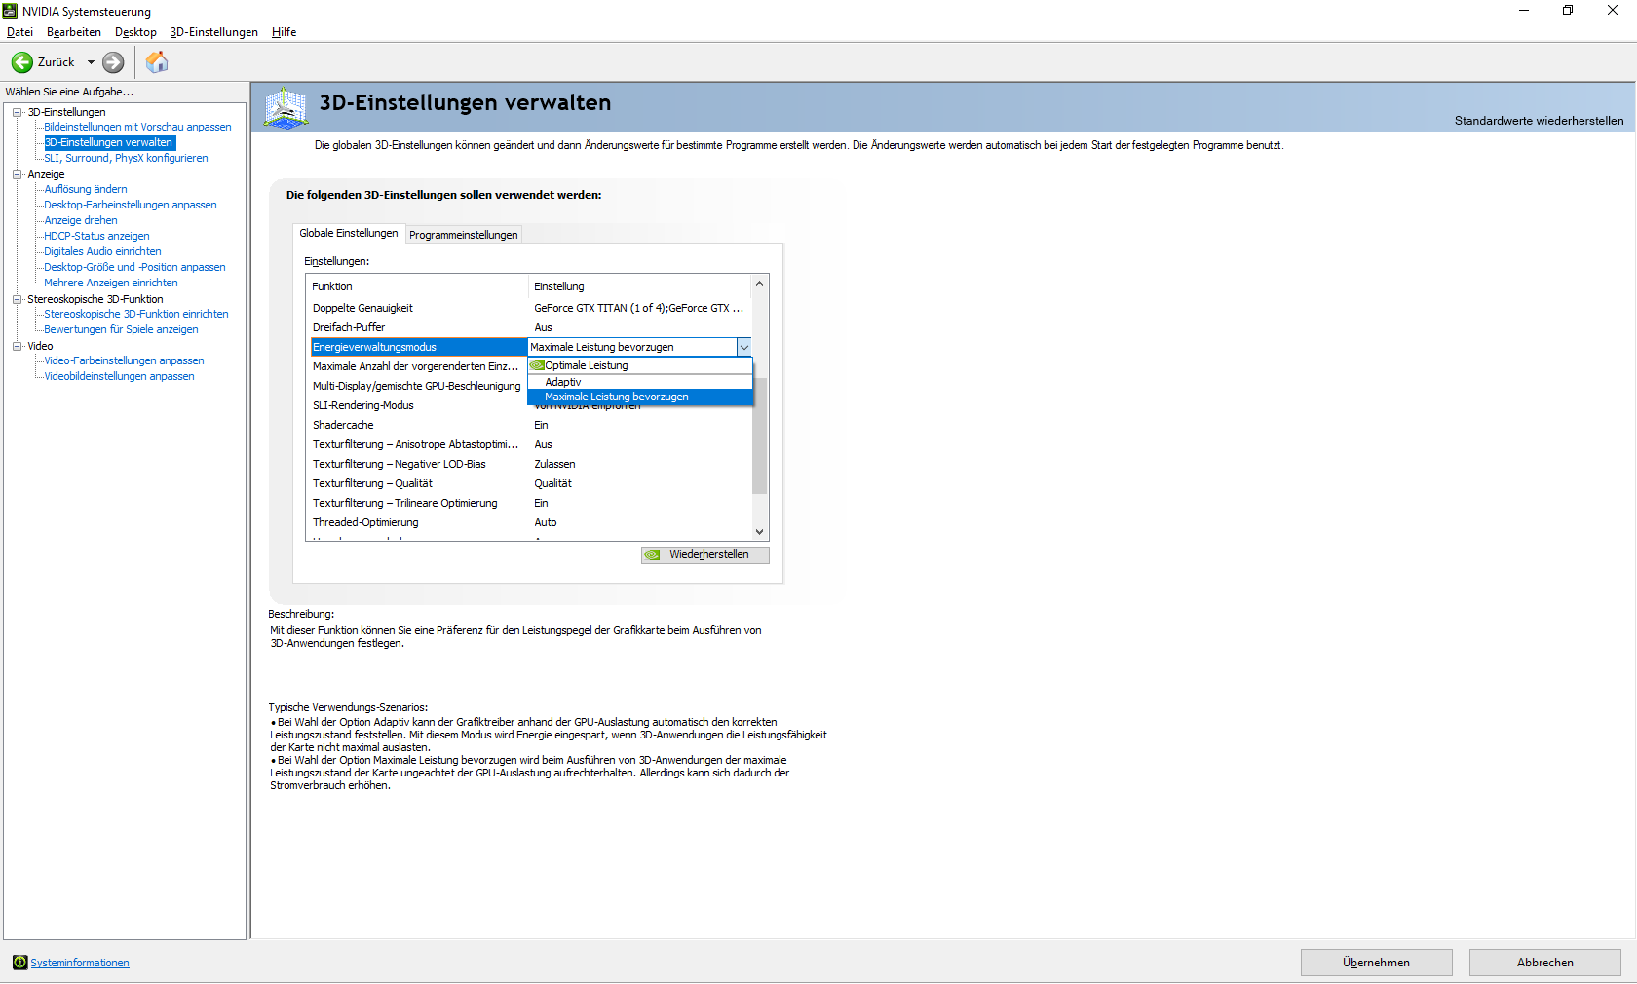Open the Desktop menu
Image resolution: width=1637 pixels, height=984 pixels.
[x=135, y=32]
